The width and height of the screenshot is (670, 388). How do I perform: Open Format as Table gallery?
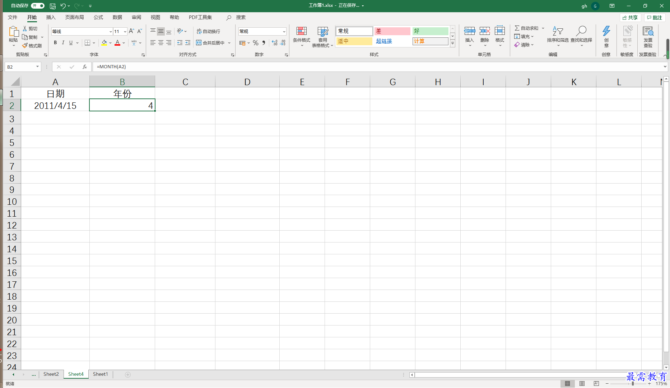click(322, 37)
